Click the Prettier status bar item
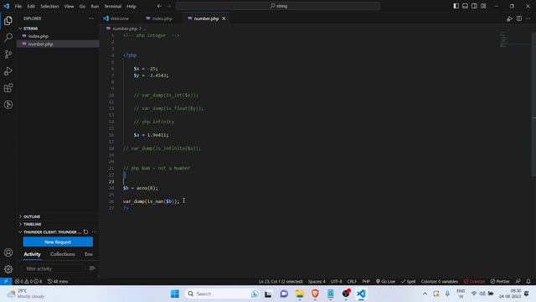 click(x=500, y=282)
